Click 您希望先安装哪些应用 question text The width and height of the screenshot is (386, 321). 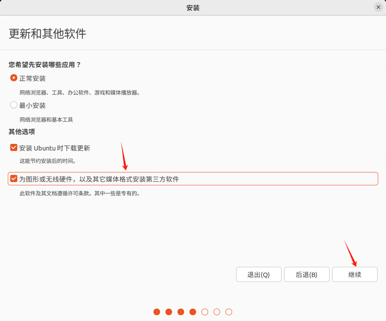pos(44,65)
